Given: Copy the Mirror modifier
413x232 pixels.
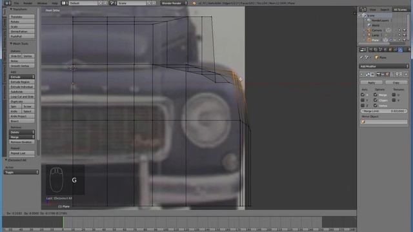Looking at the screenshot, I should 396,82.
